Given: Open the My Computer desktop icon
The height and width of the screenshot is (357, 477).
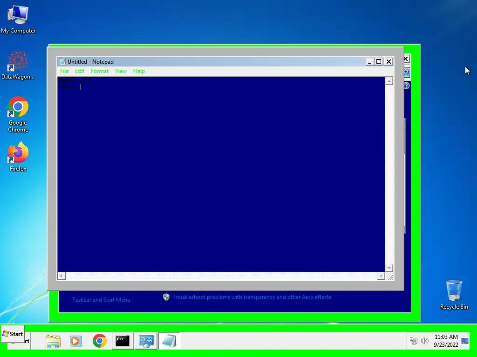Looking at the screenshot, I should [18, 20].
